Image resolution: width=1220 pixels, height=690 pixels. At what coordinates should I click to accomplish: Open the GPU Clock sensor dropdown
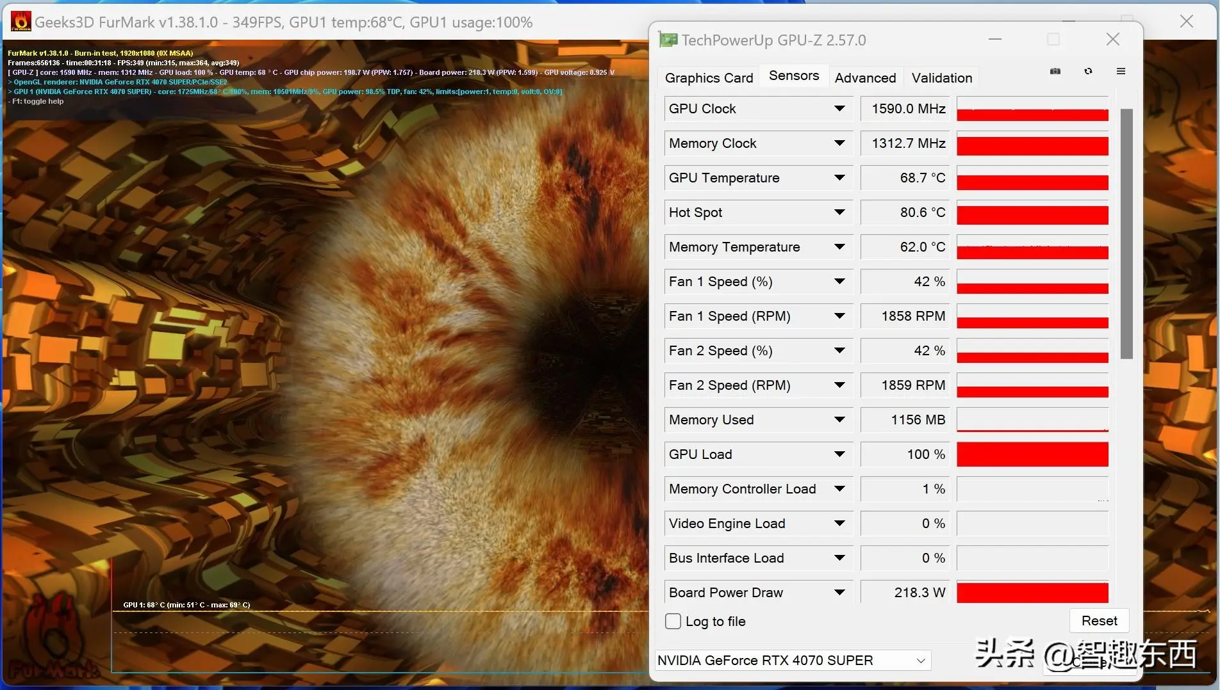(x=839, y=108)
